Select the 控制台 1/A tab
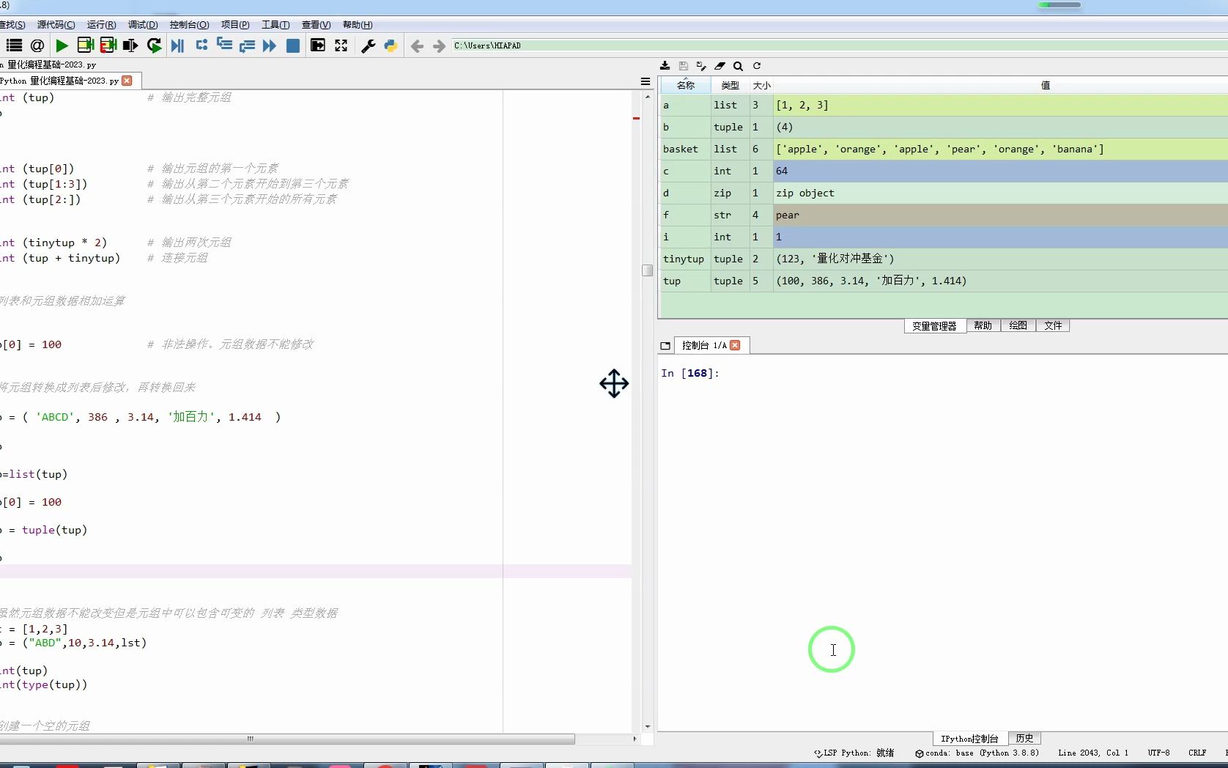1228x768 pixels. click(x=704, y=345)
